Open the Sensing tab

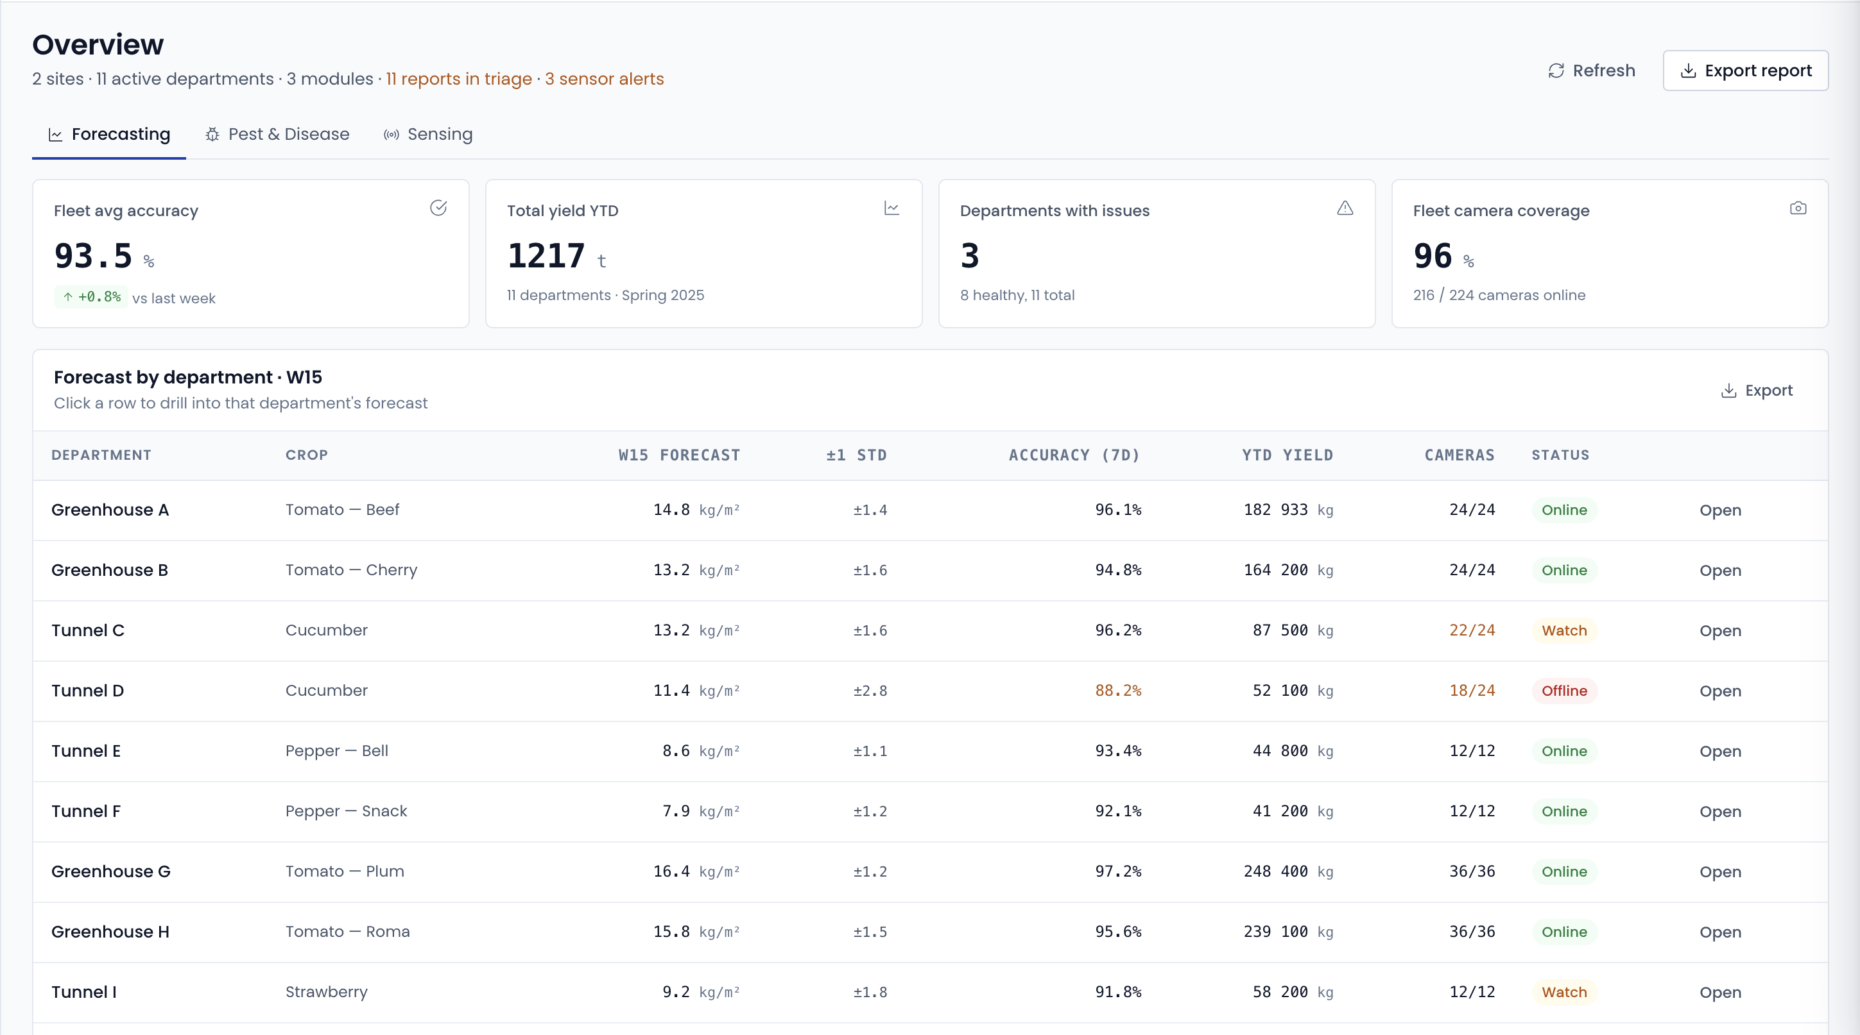pos(428,135)
